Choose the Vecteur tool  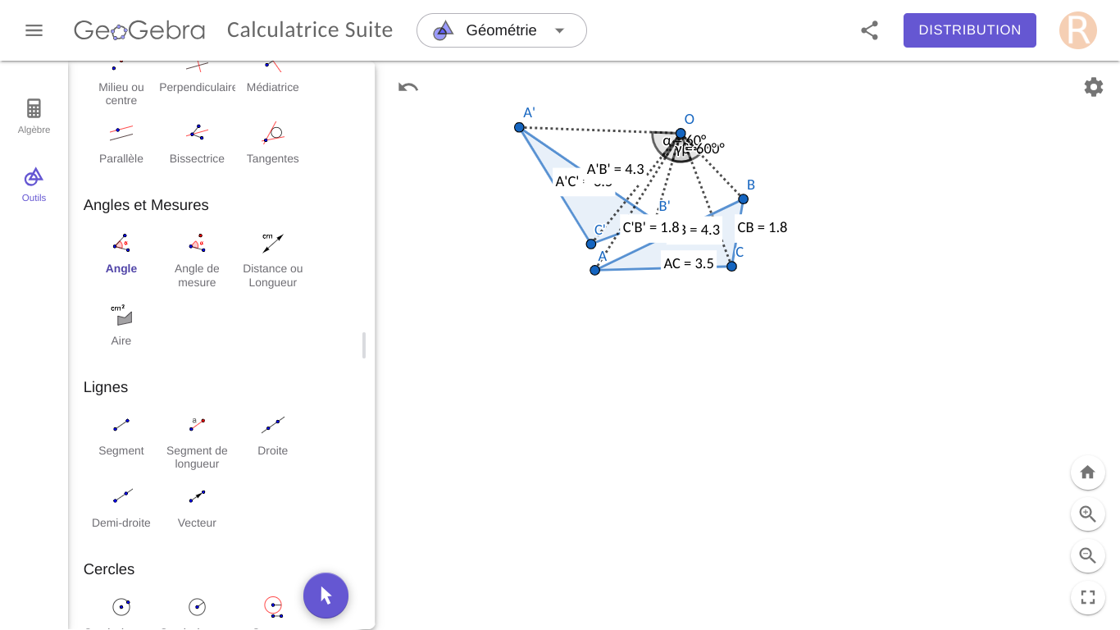pyautogui.click(x=197, y=507)
